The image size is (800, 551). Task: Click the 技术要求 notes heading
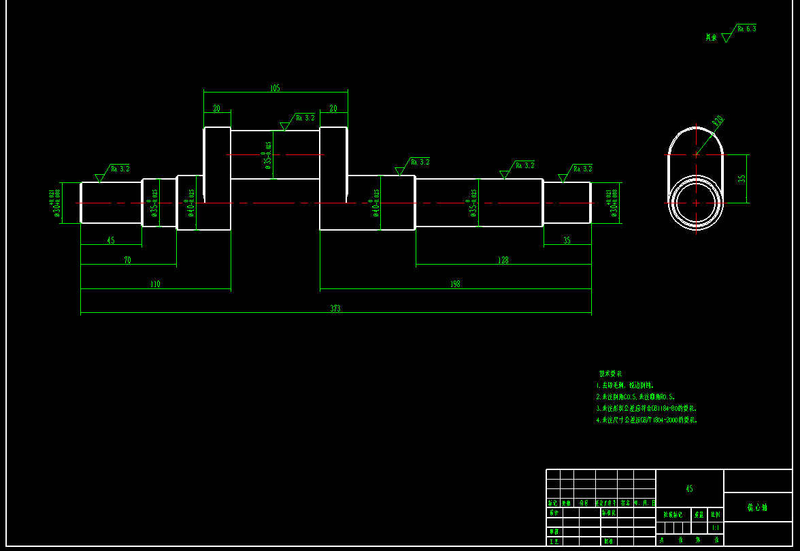click(x=611, y=373)
